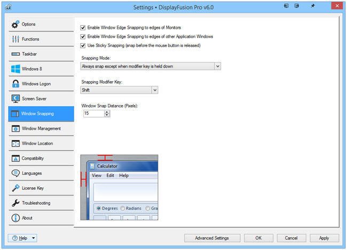This screenshot has width=347, height=250.
Task: Click the Taskbar icon in sidebar
Action: (x=15, y=54)
